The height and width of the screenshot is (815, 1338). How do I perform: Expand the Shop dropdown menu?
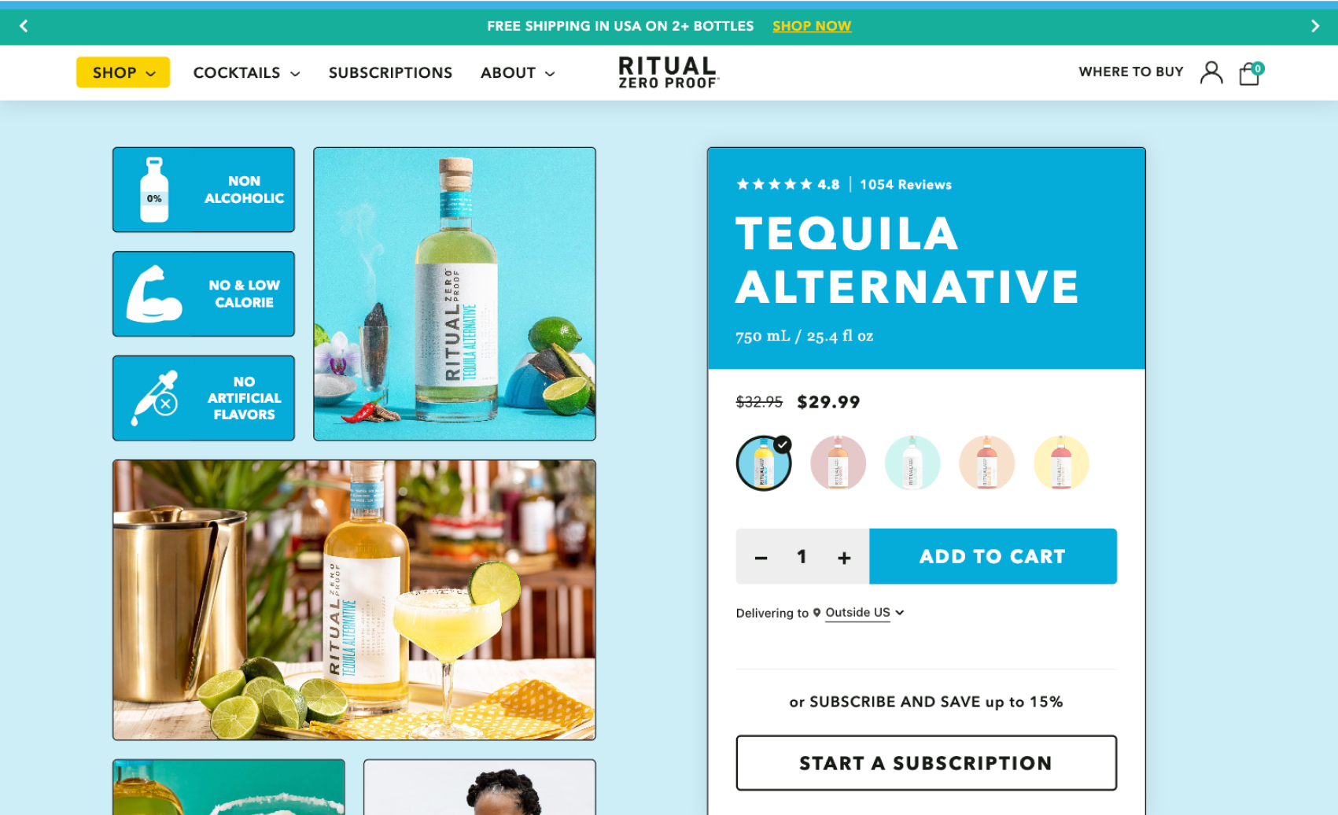123,72
